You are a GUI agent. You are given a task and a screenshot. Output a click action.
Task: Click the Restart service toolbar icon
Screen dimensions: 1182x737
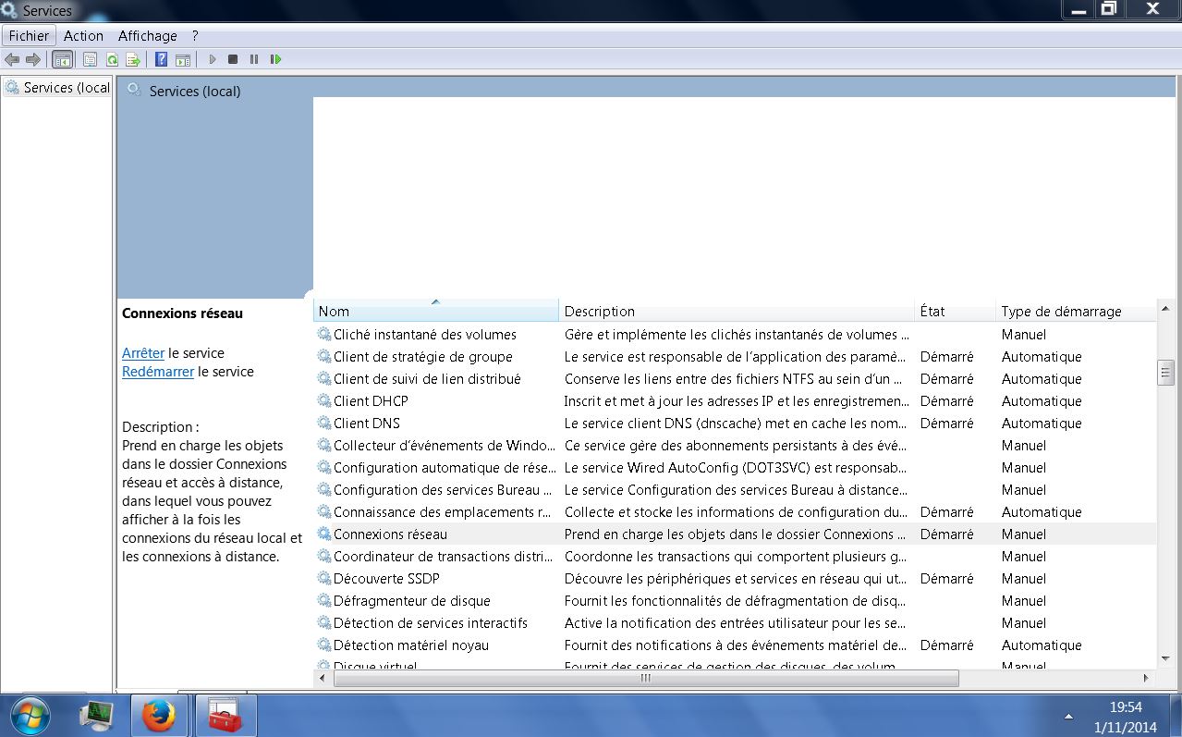tap(275, 59)
